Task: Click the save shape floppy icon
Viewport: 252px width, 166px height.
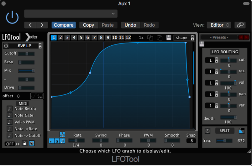Action: (x=169, y=38)
